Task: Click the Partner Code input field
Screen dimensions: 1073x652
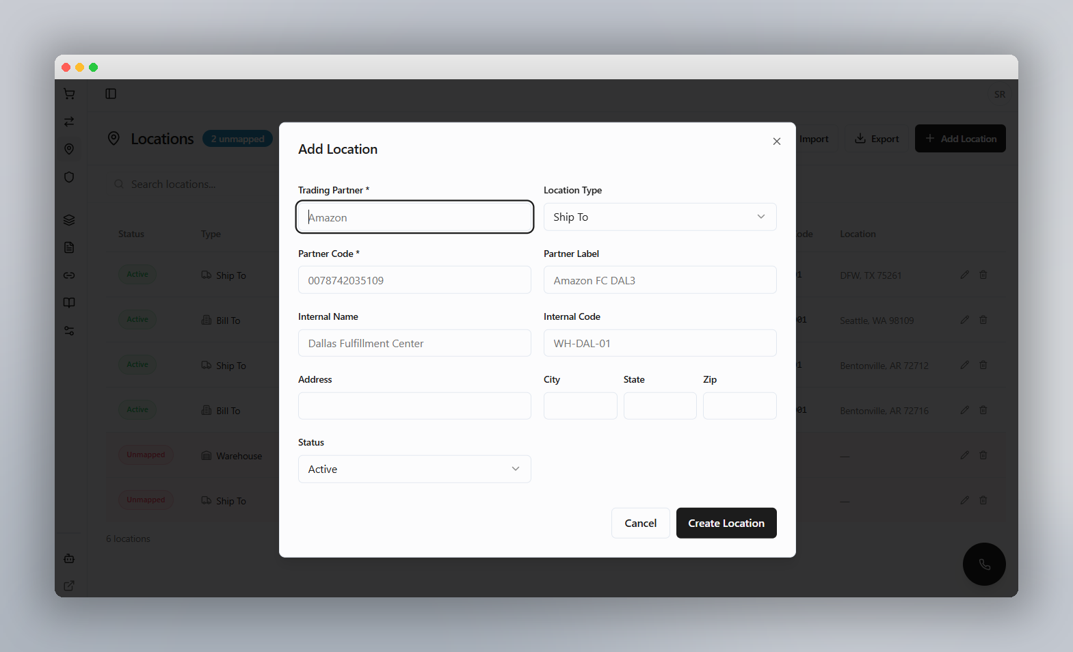Action: 414,280
